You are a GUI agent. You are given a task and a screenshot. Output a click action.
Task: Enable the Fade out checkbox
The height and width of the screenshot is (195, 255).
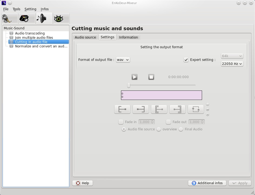point(168,122)
